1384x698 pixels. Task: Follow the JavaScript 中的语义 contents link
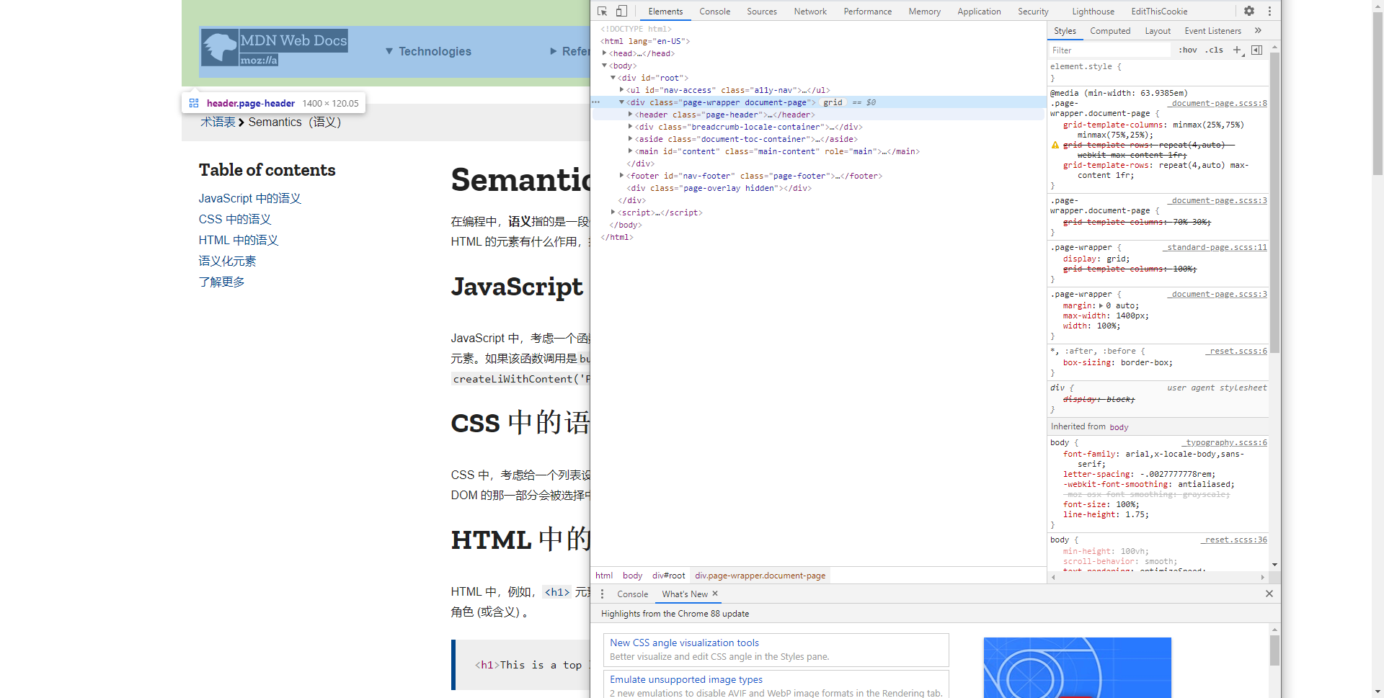(249, 198)
